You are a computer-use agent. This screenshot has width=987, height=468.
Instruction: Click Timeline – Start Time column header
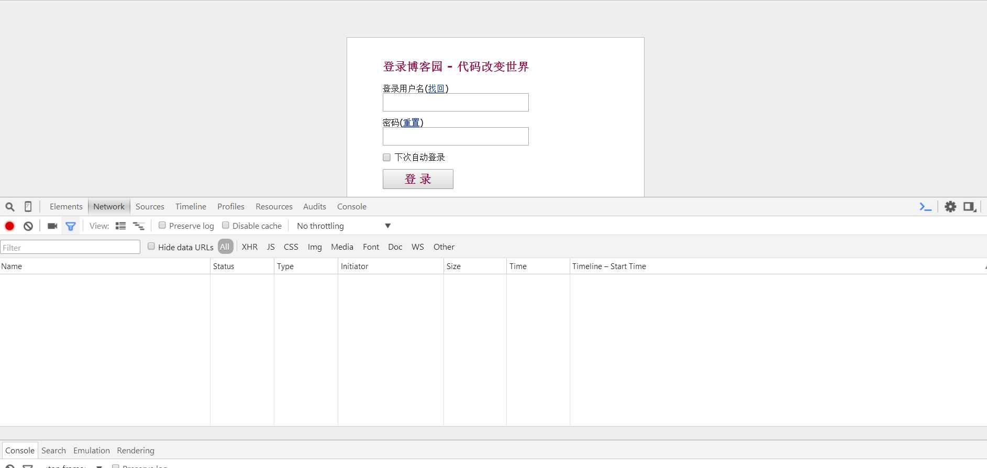coord(778,266)
